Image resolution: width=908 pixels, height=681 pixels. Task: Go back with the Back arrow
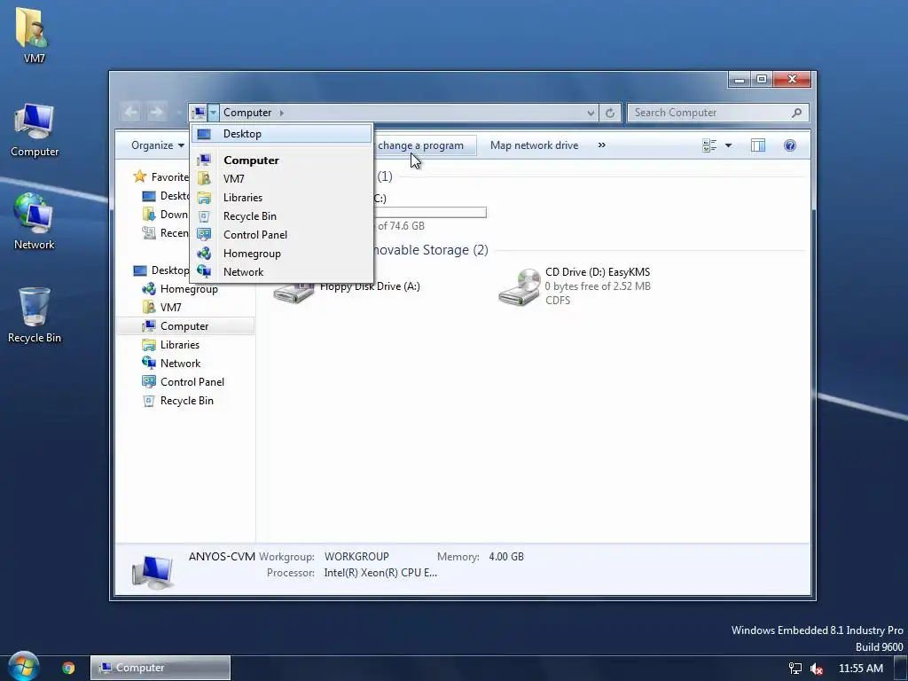point(131,113)
